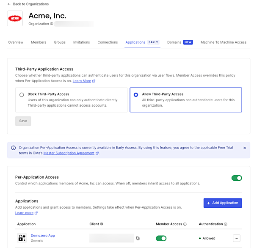The width and height of the screenshot is (254, 248).
Task: Toggle Member Access for Demozero App
Action: 161,238
